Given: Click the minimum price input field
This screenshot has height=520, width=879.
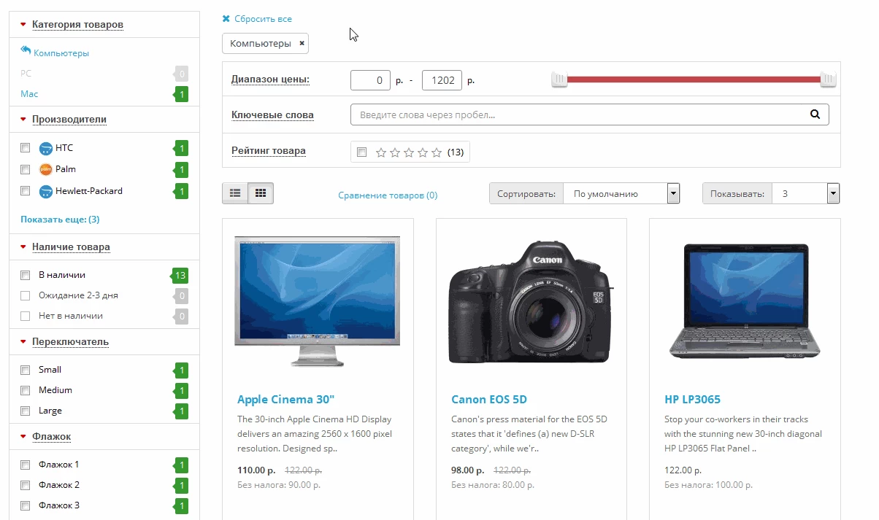Looking at the screenshot, I should [370, 80].
